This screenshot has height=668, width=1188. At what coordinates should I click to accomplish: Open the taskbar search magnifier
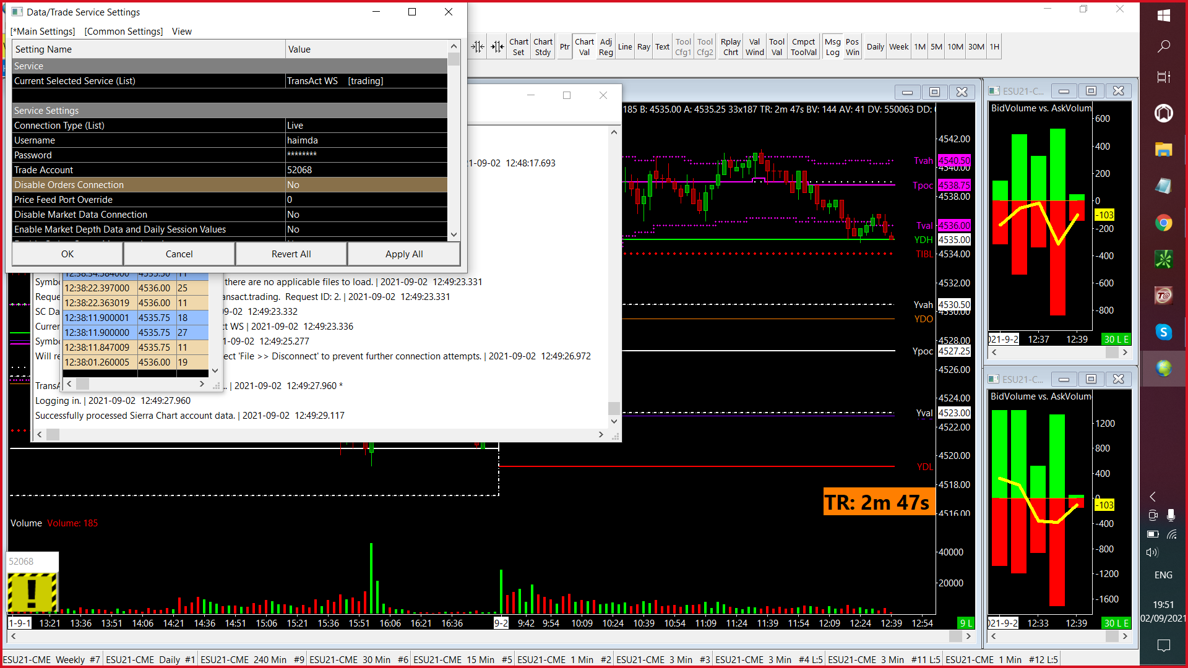1163,46
